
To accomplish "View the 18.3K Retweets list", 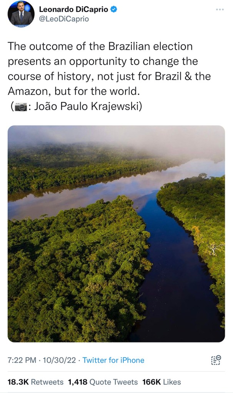I will click(x=35, y=382).
